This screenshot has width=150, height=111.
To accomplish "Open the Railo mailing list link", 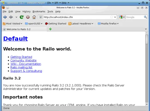I will point(21,67).
